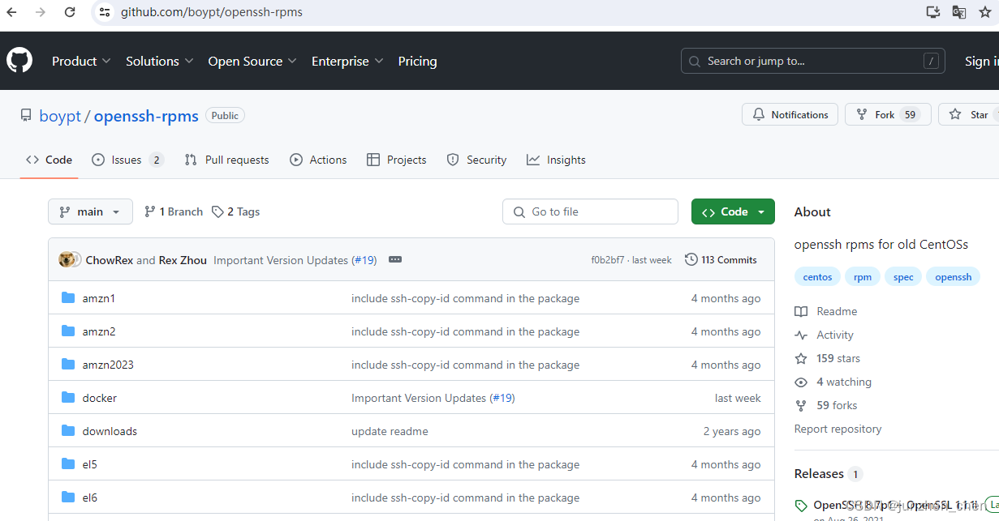
Task: Open the Pricing page
Action: coord(417,61)
